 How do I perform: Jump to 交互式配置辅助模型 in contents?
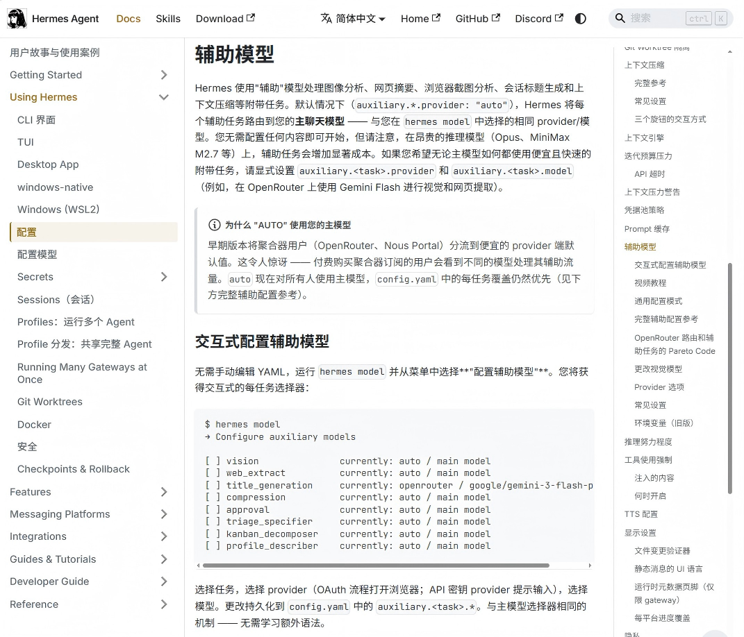pos(670,265)
